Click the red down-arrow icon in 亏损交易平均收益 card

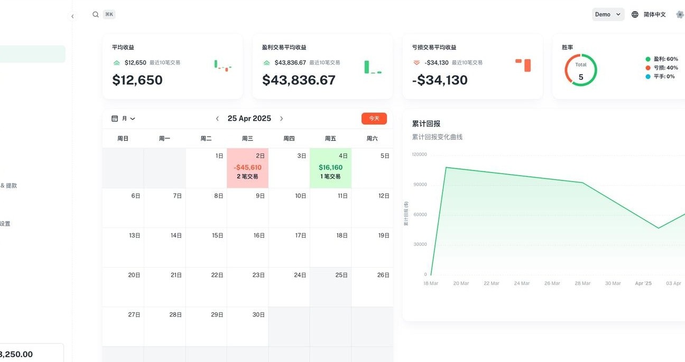(416, 63)
